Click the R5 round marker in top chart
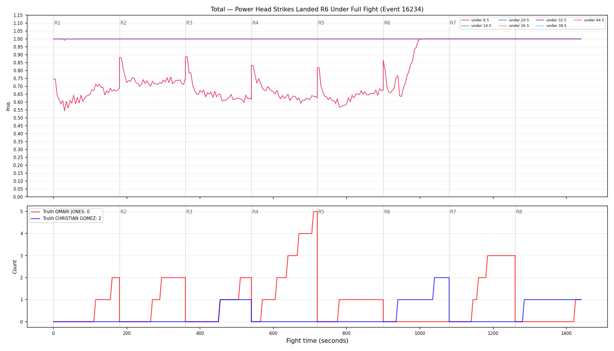Viewport: 614px width, 351px height. click(x=321, y=23)
